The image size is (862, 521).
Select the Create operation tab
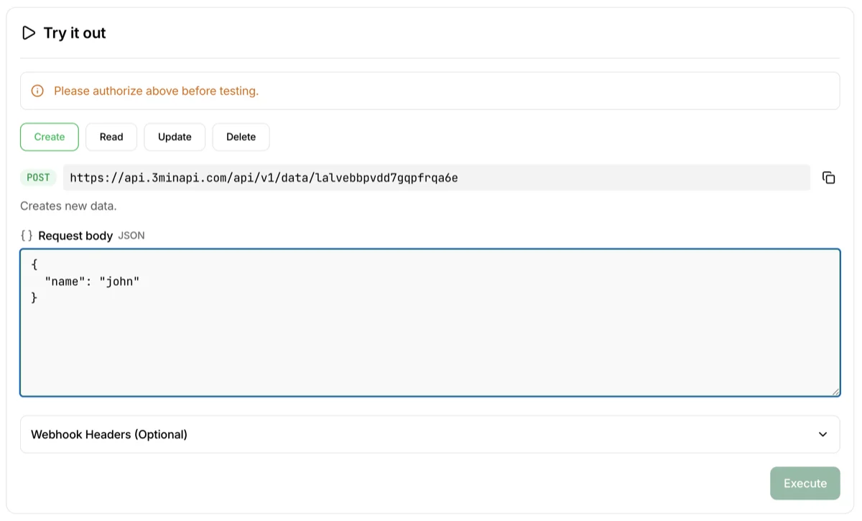click(50, 137)
